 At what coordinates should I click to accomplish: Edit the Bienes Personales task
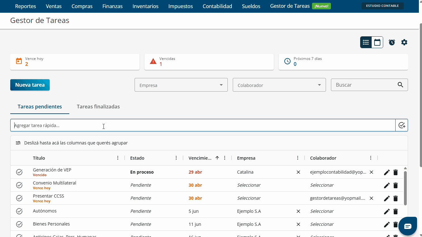point(387,225)
